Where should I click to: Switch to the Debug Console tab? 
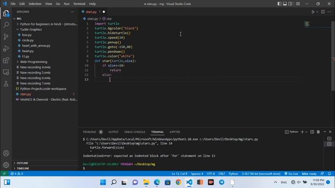click(135, 132)
